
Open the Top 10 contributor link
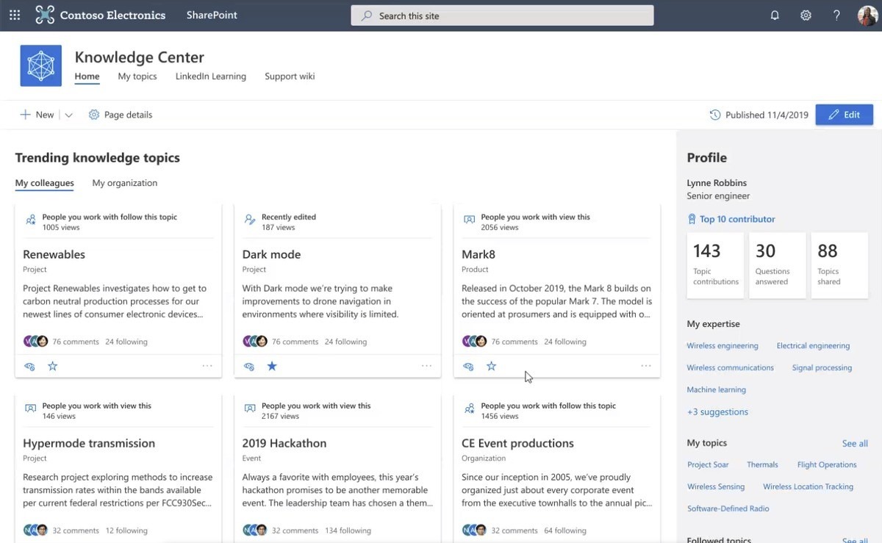tap(736, 219)
